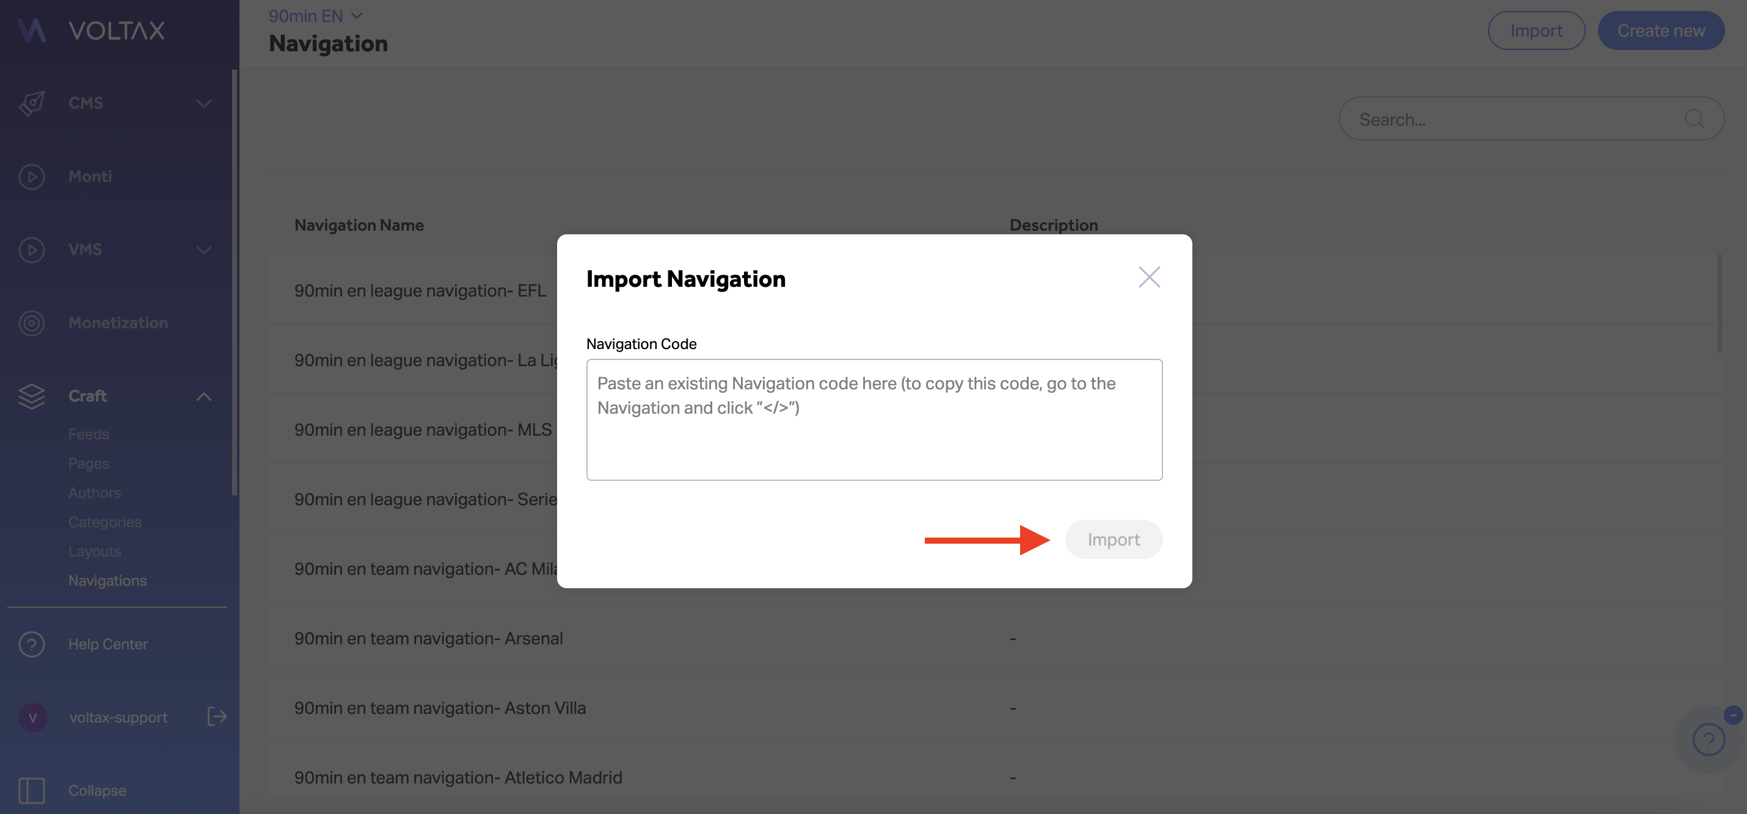1747x814 pixels.
Task: Click the Import button in the dialog
Action: (1114, 539)
